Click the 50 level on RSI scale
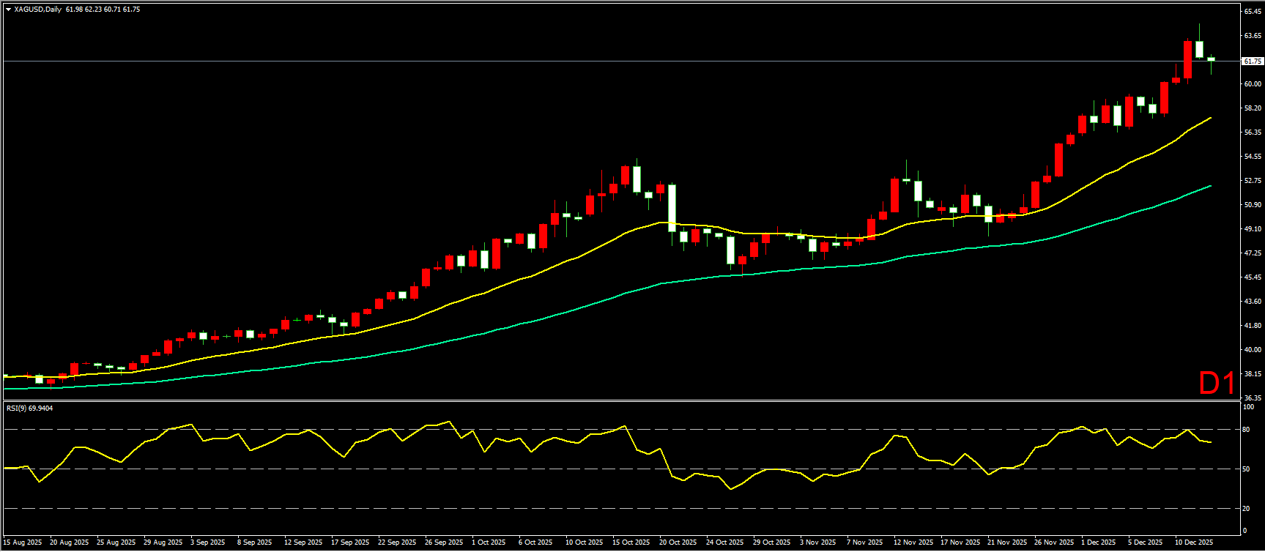Screen dimensions: 1265x552 (1246, 469)
